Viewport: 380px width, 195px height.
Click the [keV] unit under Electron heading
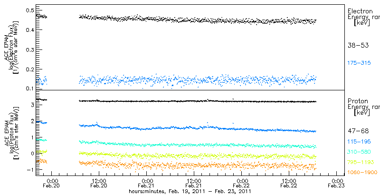tap(362, 23)
